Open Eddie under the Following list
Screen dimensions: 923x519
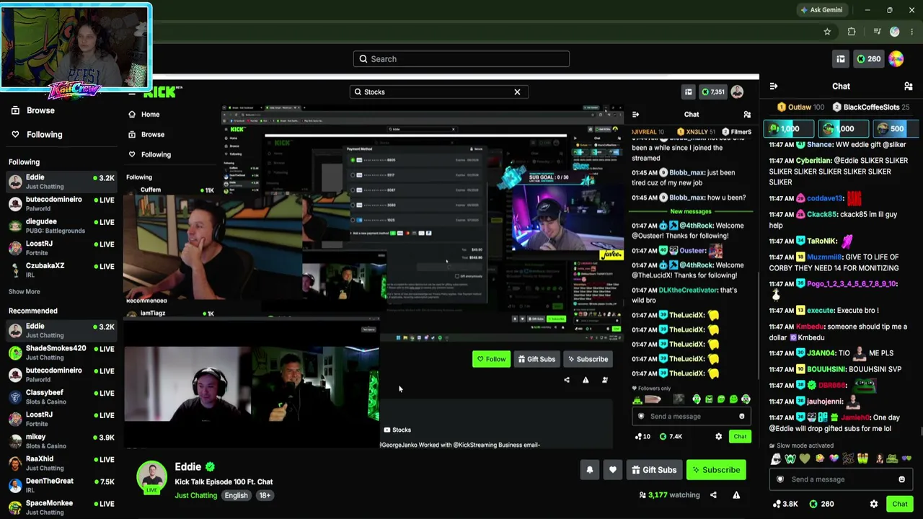pos(61,182)
